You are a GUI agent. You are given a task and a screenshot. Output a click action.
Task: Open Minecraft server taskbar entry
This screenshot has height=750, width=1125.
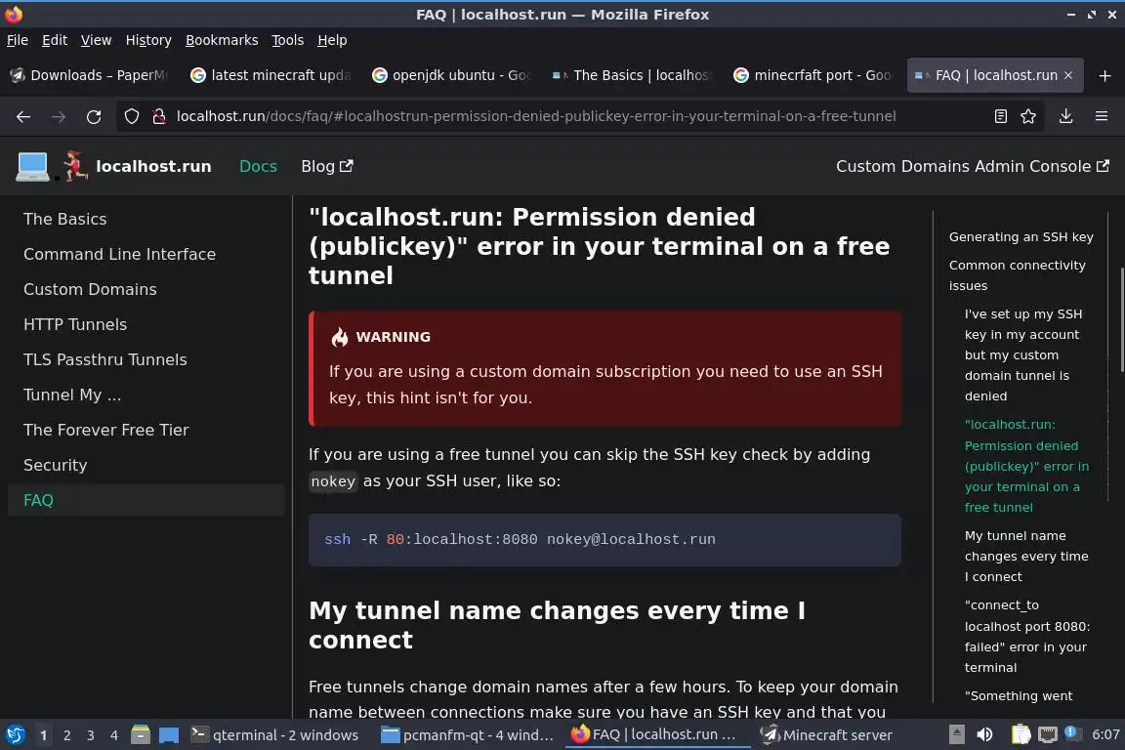coord(828,735)
